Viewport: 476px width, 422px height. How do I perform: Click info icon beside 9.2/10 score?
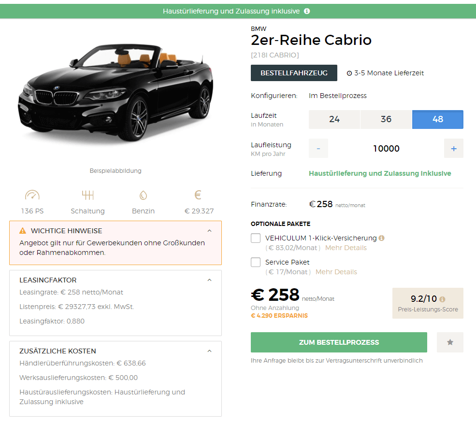coord(442,299)
